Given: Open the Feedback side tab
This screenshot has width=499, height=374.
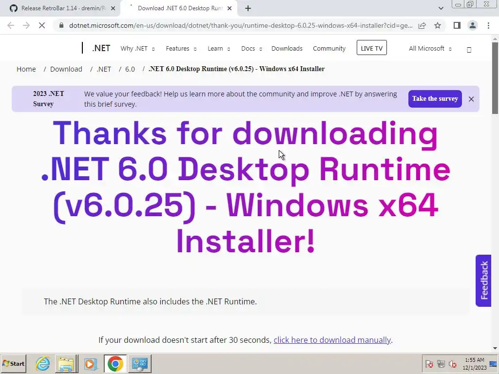Looking at the screenshot, I should pos(483,280).
